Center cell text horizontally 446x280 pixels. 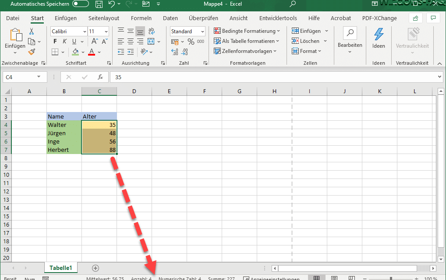tap(131, 42)
